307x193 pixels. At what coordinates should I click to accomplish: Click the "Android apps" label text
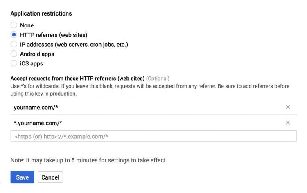click(37, 54)
